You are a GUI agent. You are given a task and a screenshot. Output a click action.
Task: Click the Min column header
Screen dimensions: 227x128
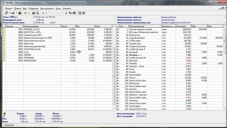pyautogui.click(x=199, y=26)
